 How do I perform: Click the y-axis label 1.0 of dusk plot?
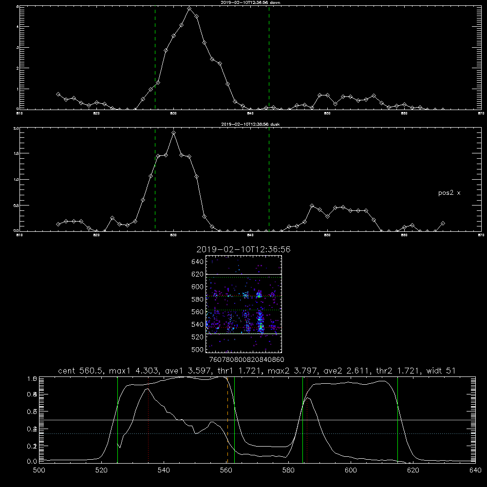16,180
